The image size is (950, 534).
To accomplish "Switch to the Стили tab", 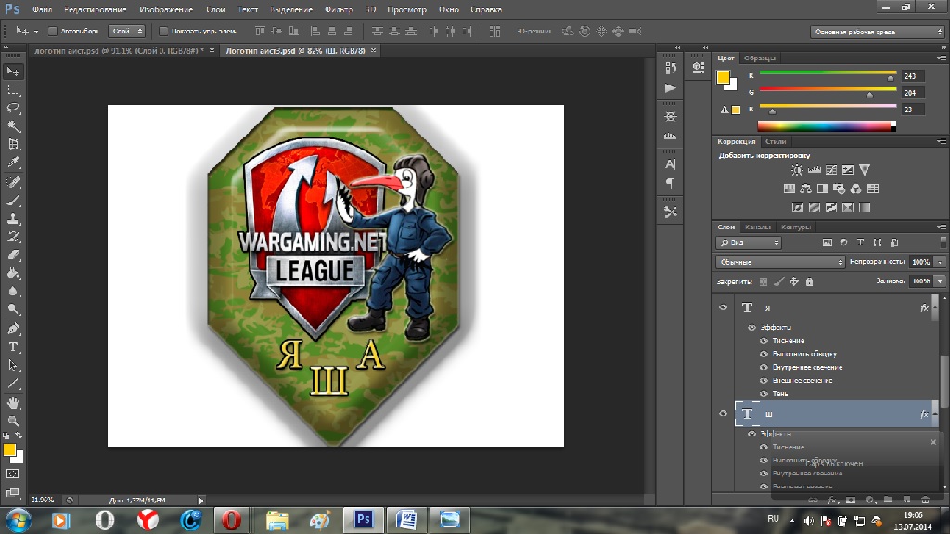I will tap(776, 141).
